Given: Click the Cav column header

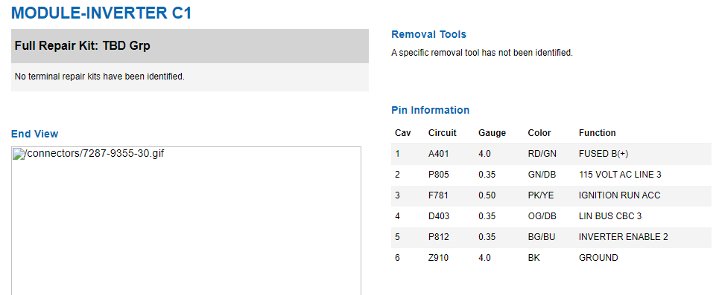Looking at the screenshot, I should coord(402,133).
